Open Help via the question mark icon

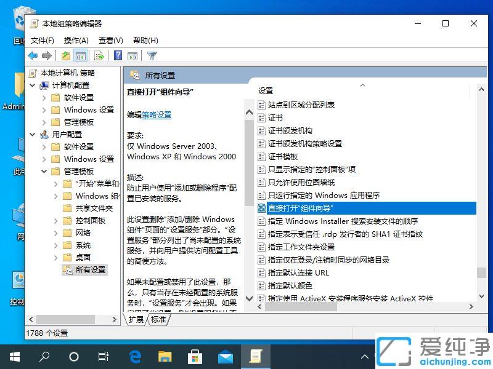118,55
